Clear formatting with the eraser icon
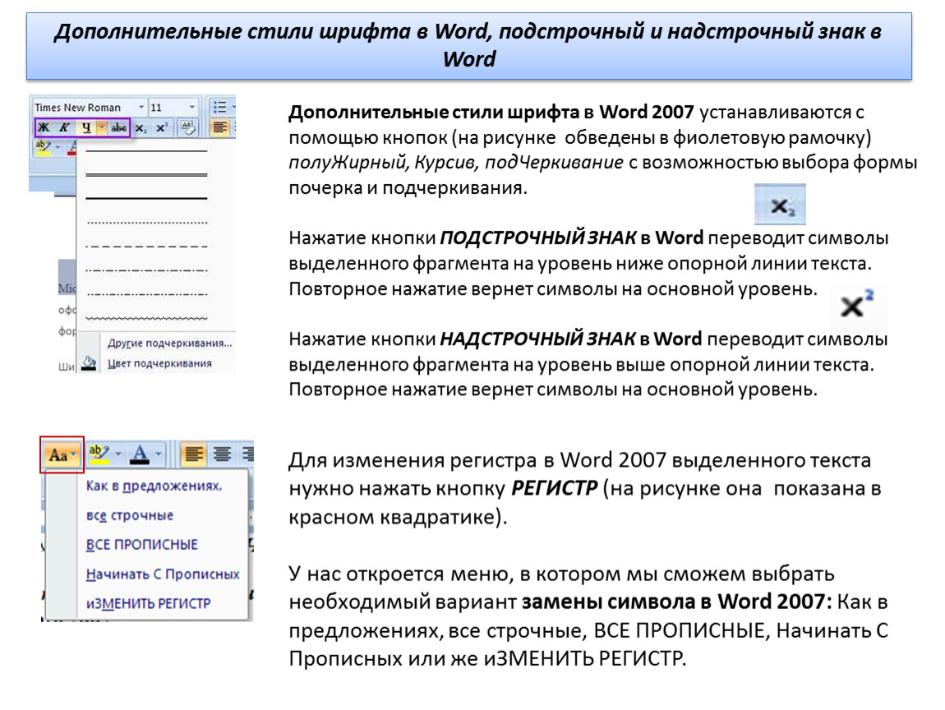Viewport: 945px width, 710px height. [188, 127]
